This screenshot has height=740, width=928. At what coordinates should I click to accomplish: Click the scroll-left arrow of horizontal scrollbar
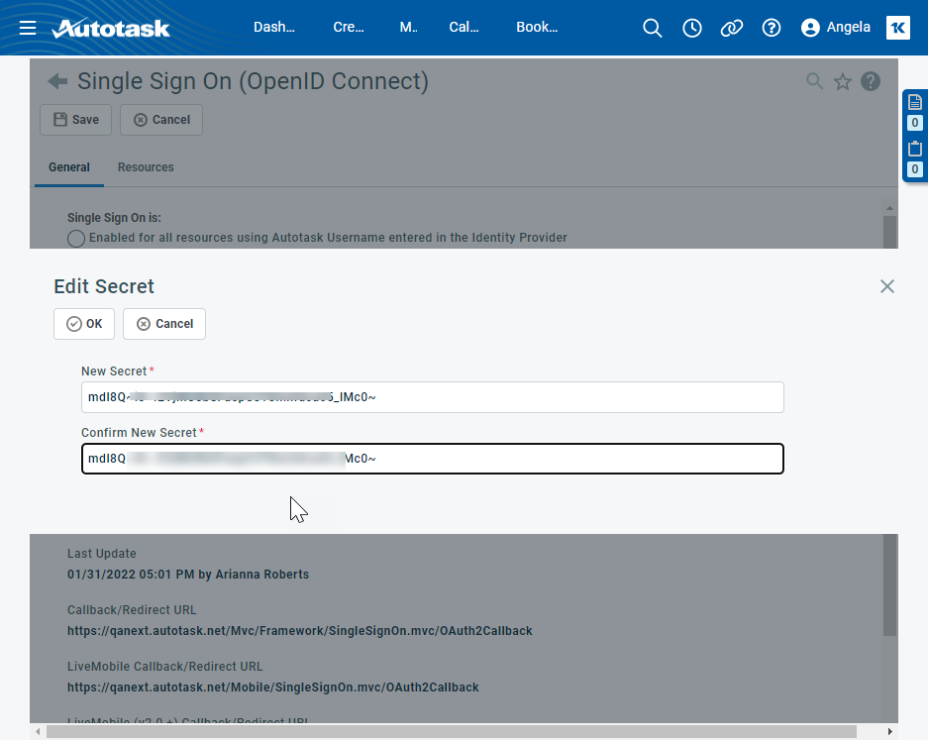[38, 732]
